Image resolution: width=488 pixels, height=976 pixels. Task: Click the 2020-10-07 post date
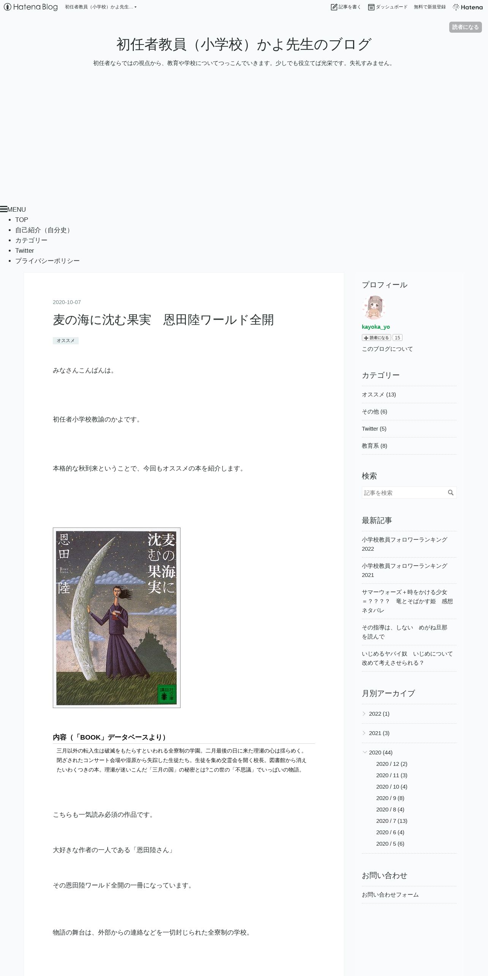click(x=67, y=302)
